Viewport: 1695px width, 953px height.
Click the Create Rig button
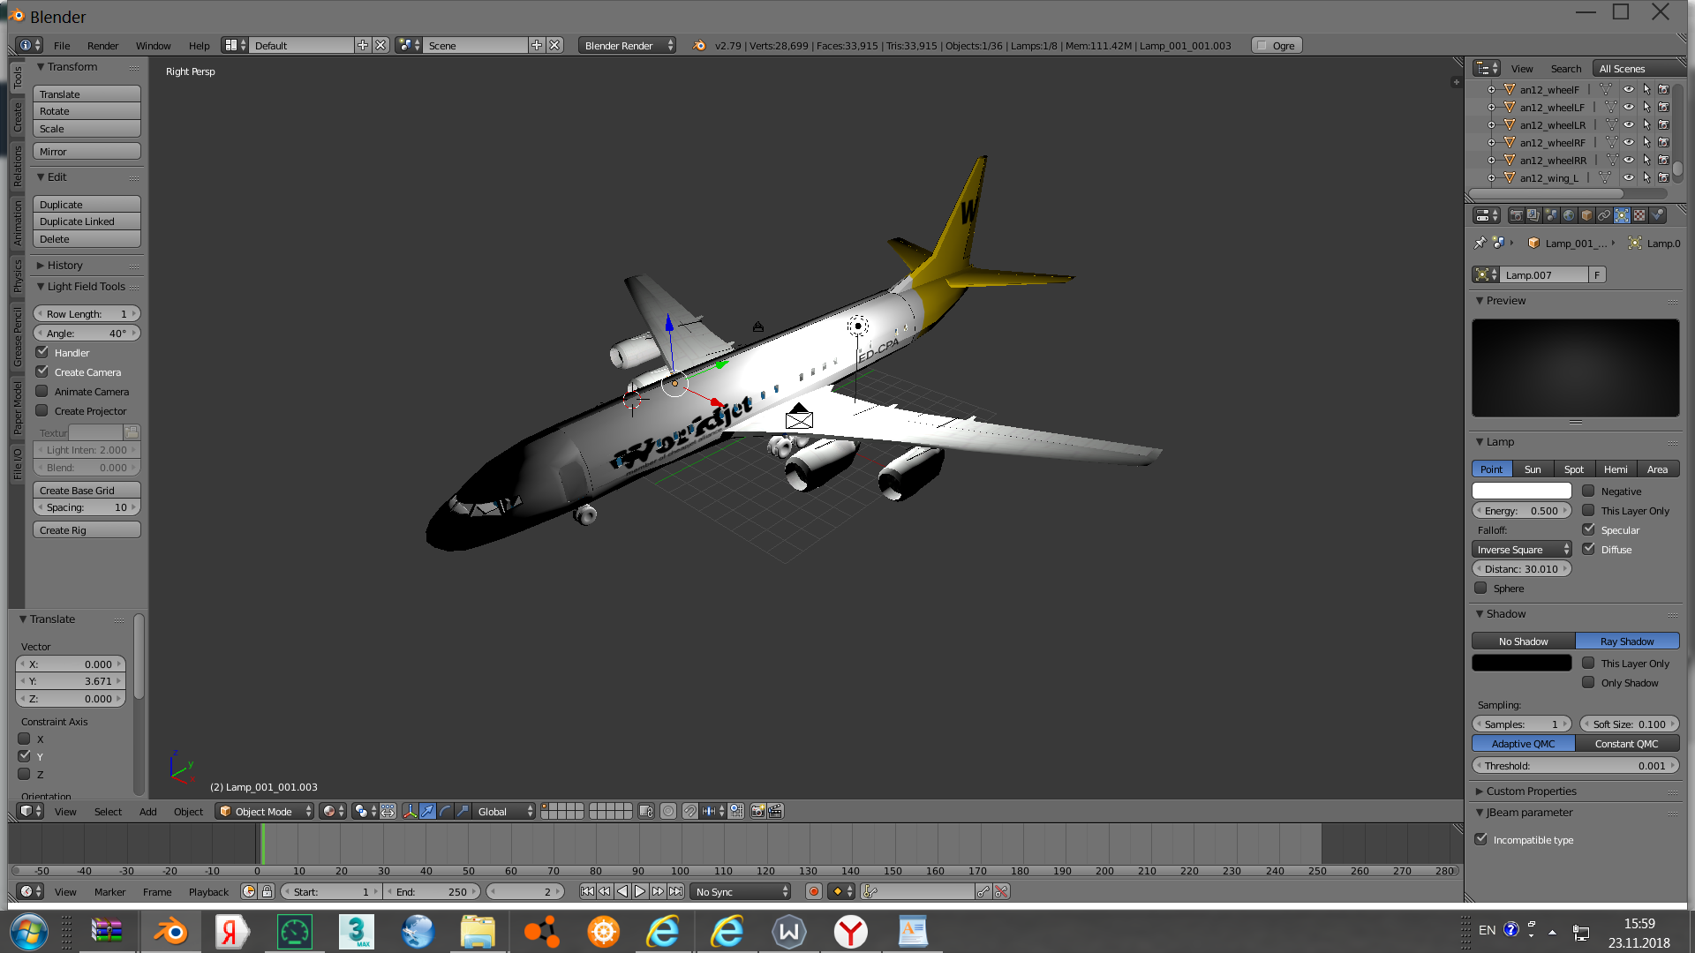(87, 529)
